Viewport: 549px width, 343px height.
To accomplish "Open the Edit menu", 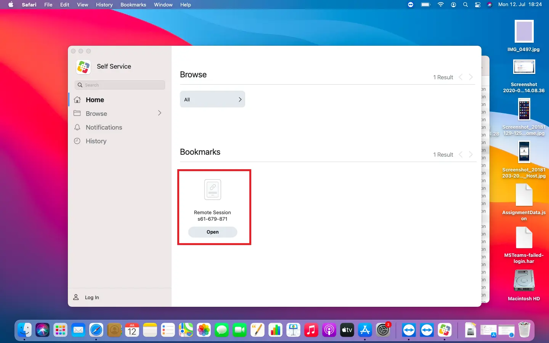I will (65, 5).
